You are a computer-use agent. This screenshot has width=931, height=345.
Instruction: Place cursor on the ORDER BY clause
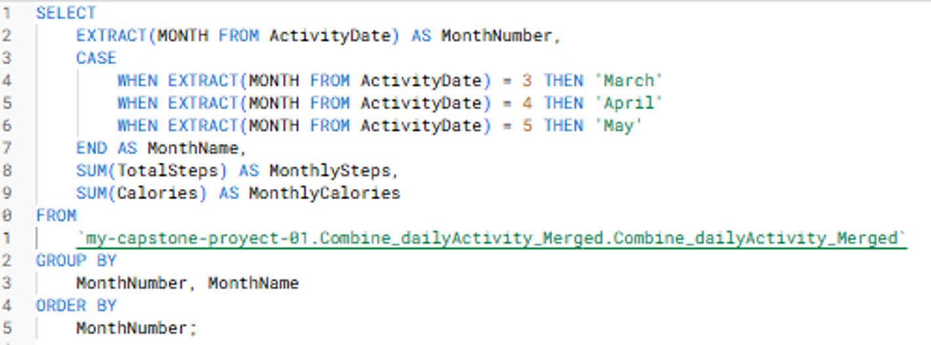[76, 305]
